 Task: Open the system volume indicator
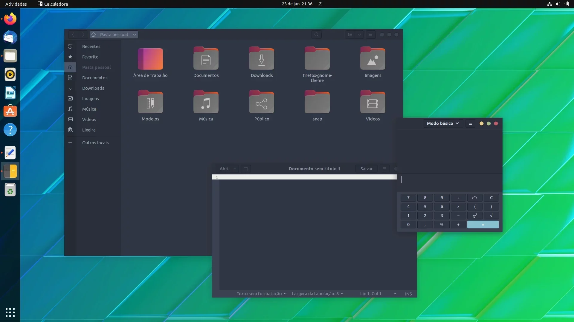558,4
